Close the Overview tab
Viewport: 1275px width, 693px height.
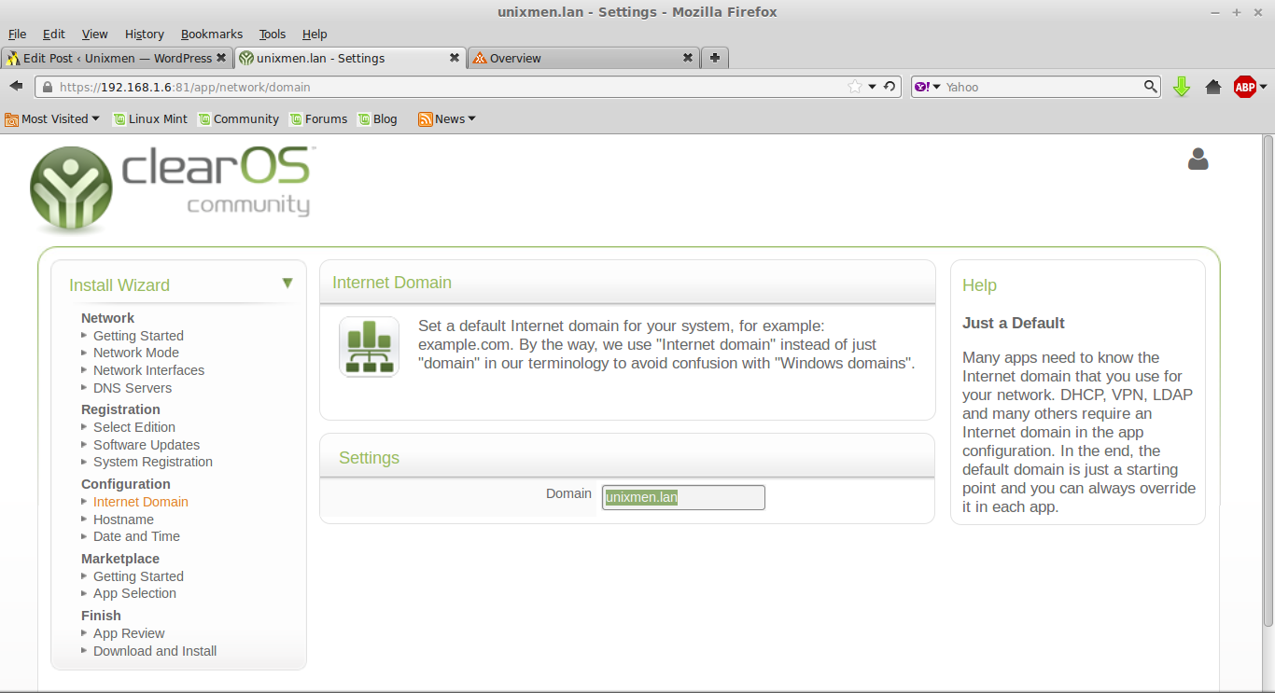point(688,58)
